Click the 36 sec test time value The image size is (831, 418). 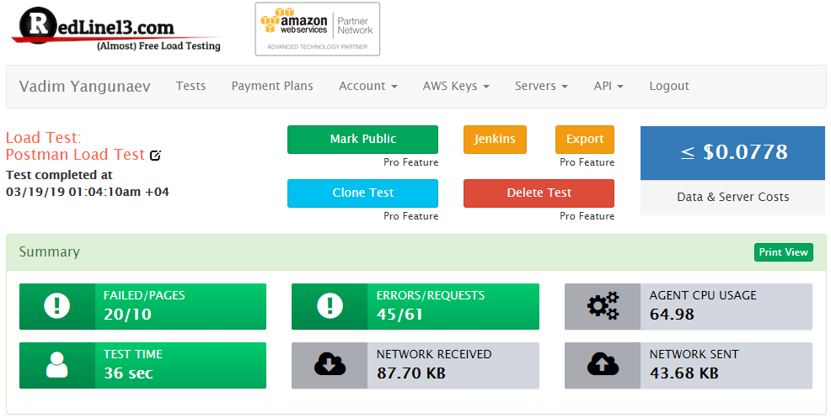[128, 373]
